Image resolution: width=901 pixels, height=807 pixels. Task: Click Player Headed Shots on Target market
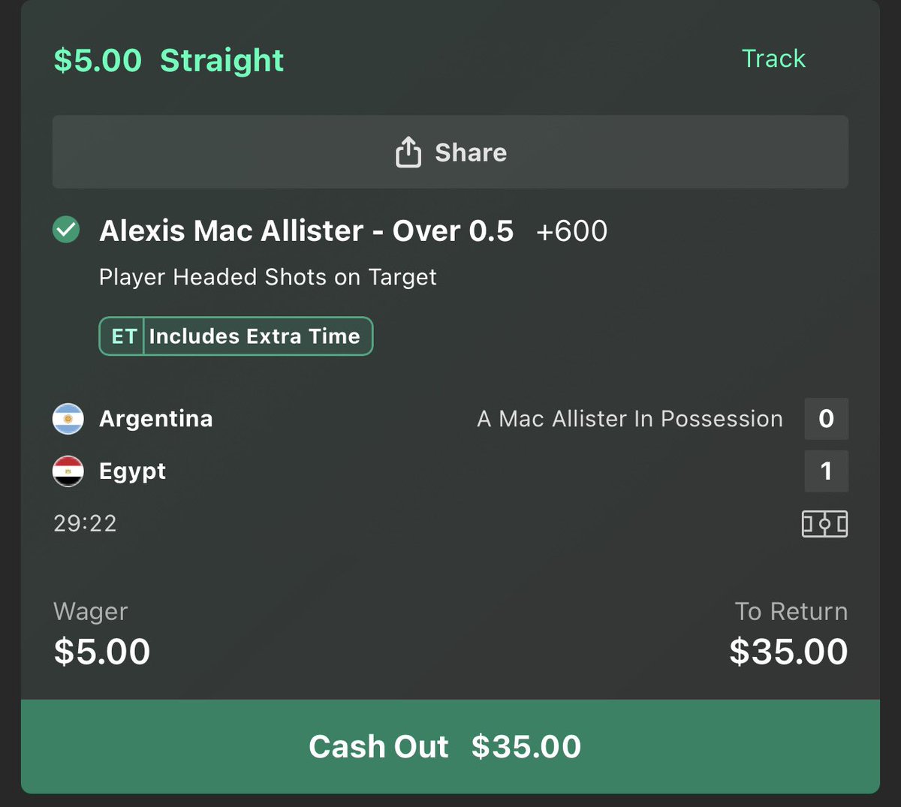point(268,277)
